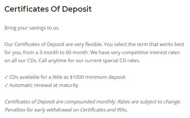Click 'You select the term' sentence
Viewport: 190px width, 118px height.
pyautogui.click(x=120, y=44)
